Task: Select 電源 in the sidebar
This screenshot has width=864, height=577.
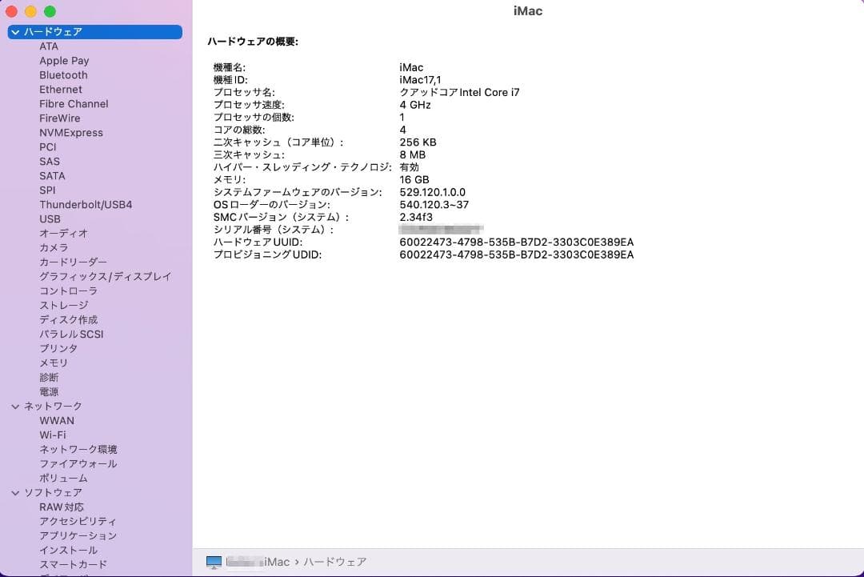Action: click(49, 391)
